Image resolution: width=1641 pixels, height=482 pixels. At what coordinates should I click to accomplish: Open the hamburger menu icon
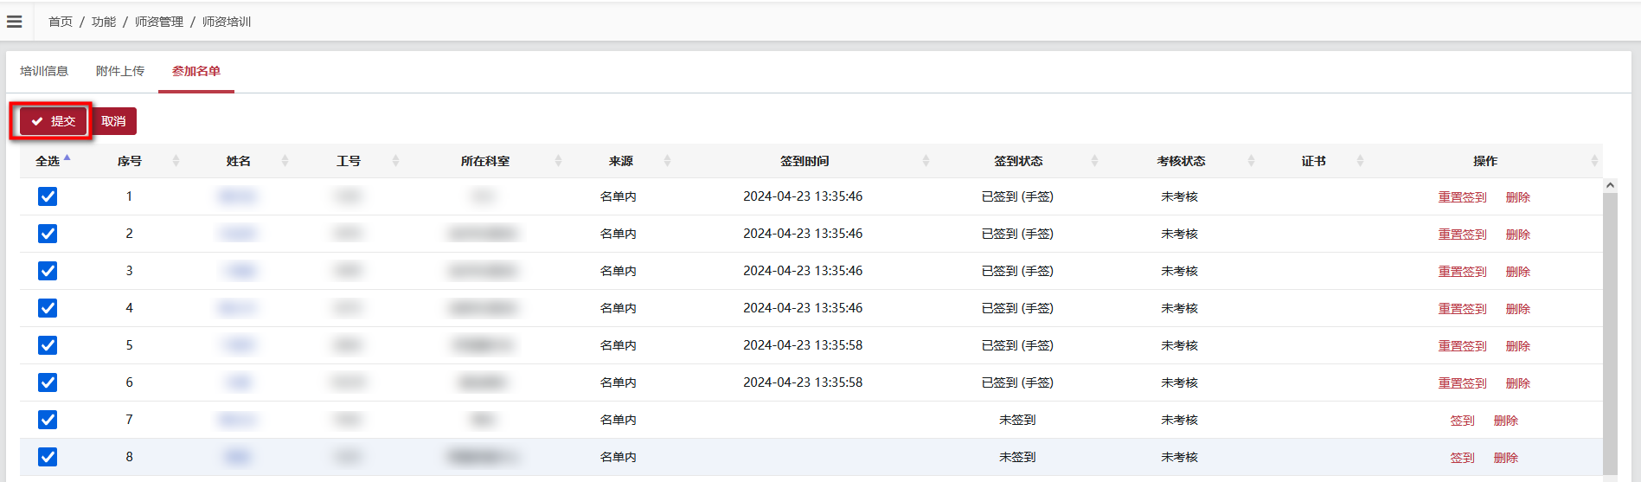tap(14, 22)
